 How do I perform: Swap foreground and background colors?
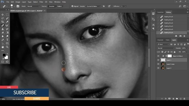point(7,54)
